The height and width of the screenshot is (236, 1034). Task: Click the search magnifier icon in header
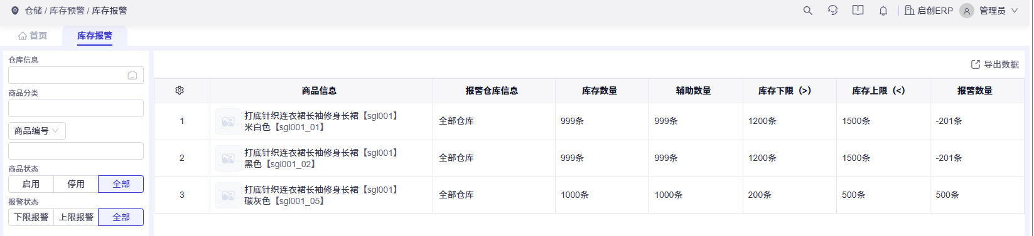(808, 11)
